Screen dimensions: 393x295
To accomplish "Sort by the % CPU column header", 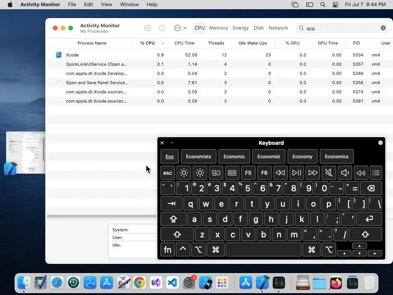I will 150,43.
